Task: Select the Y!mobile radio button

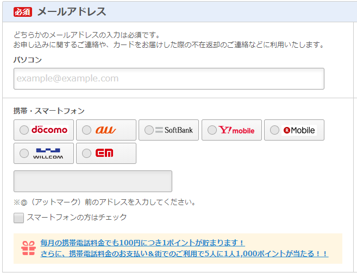Action: click(x=212, y=130)
